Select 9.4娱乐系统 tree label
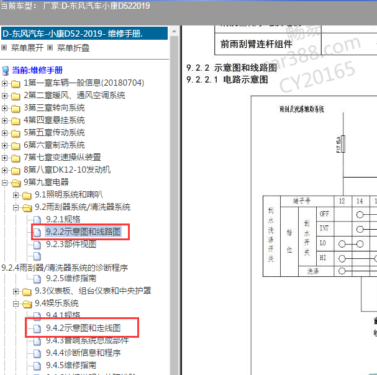This screenshot has height=375, width=377. tap(57, 304)
